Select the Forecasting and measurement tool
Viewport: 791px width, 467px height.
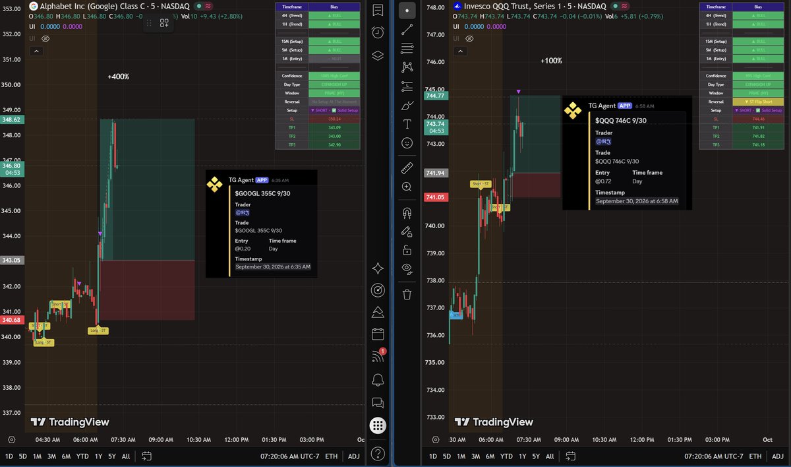coord(407,86)
